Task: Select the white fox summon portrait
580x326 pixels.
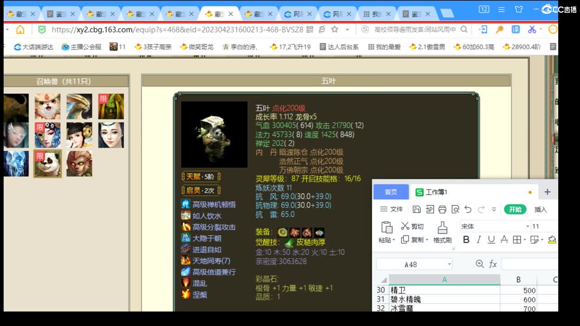Action: (x=48, y=107)
